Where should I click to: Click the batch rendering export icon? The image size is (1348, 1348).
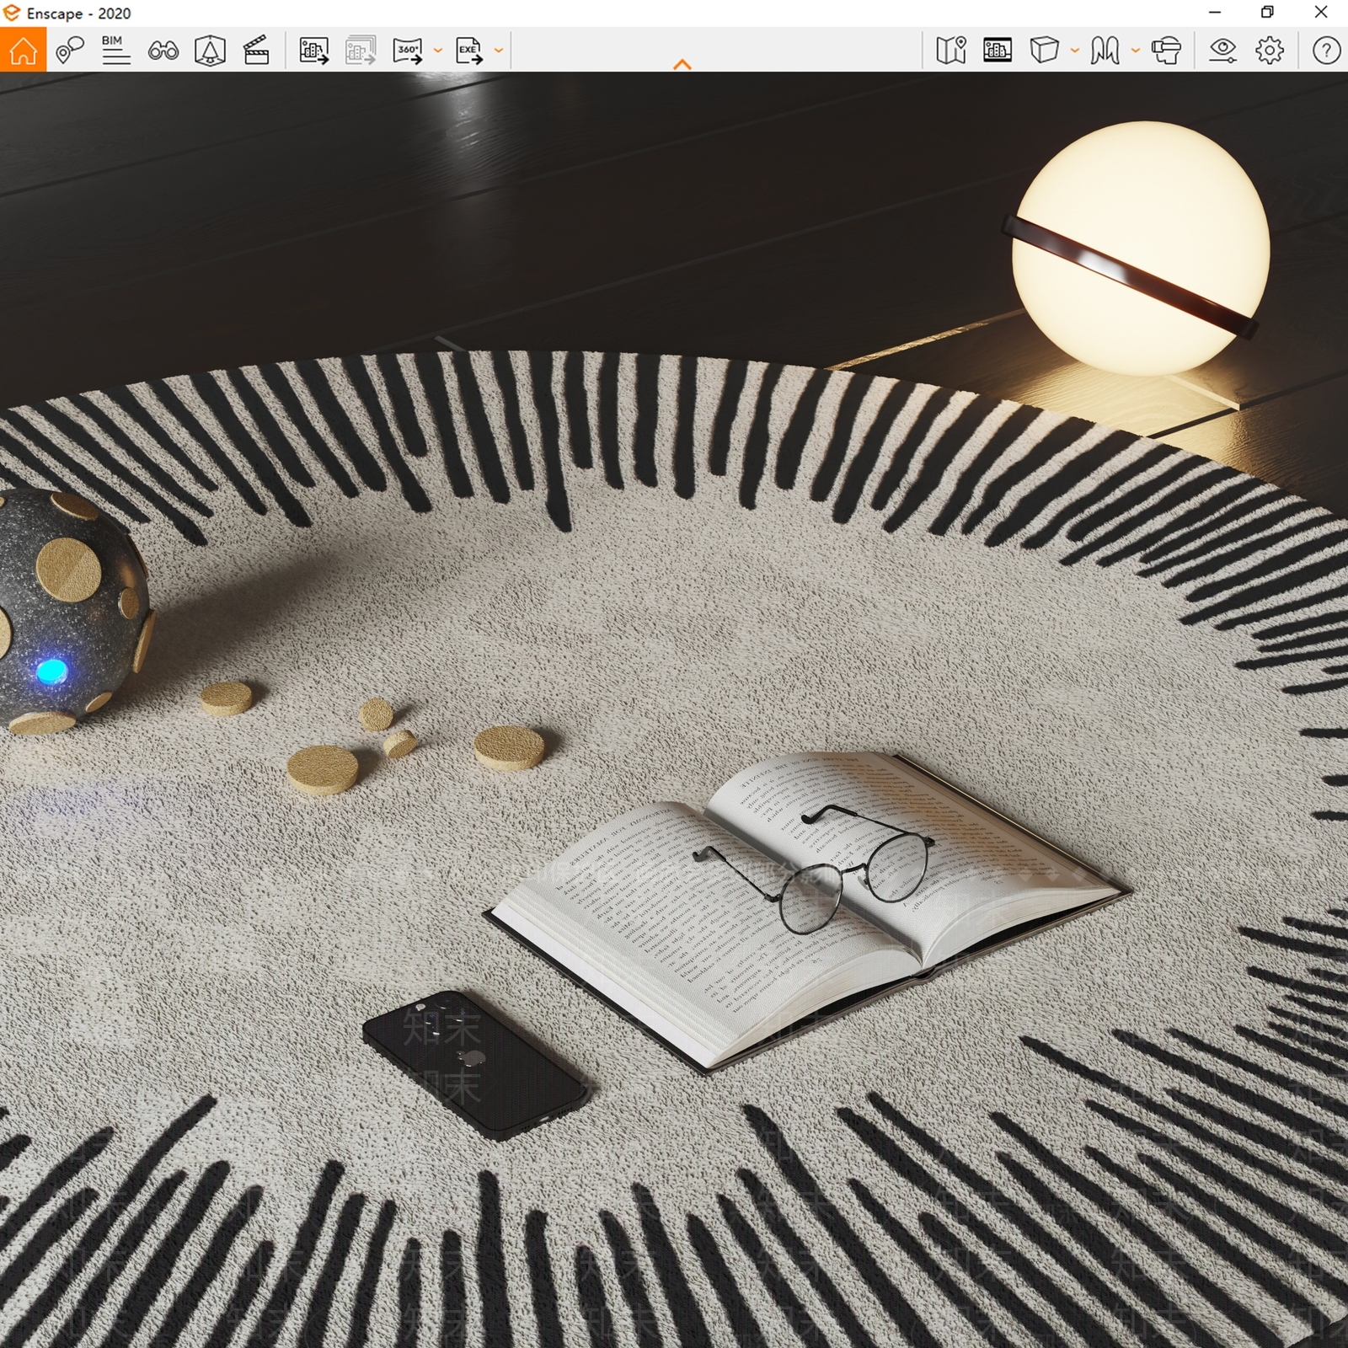coord(361,51)
